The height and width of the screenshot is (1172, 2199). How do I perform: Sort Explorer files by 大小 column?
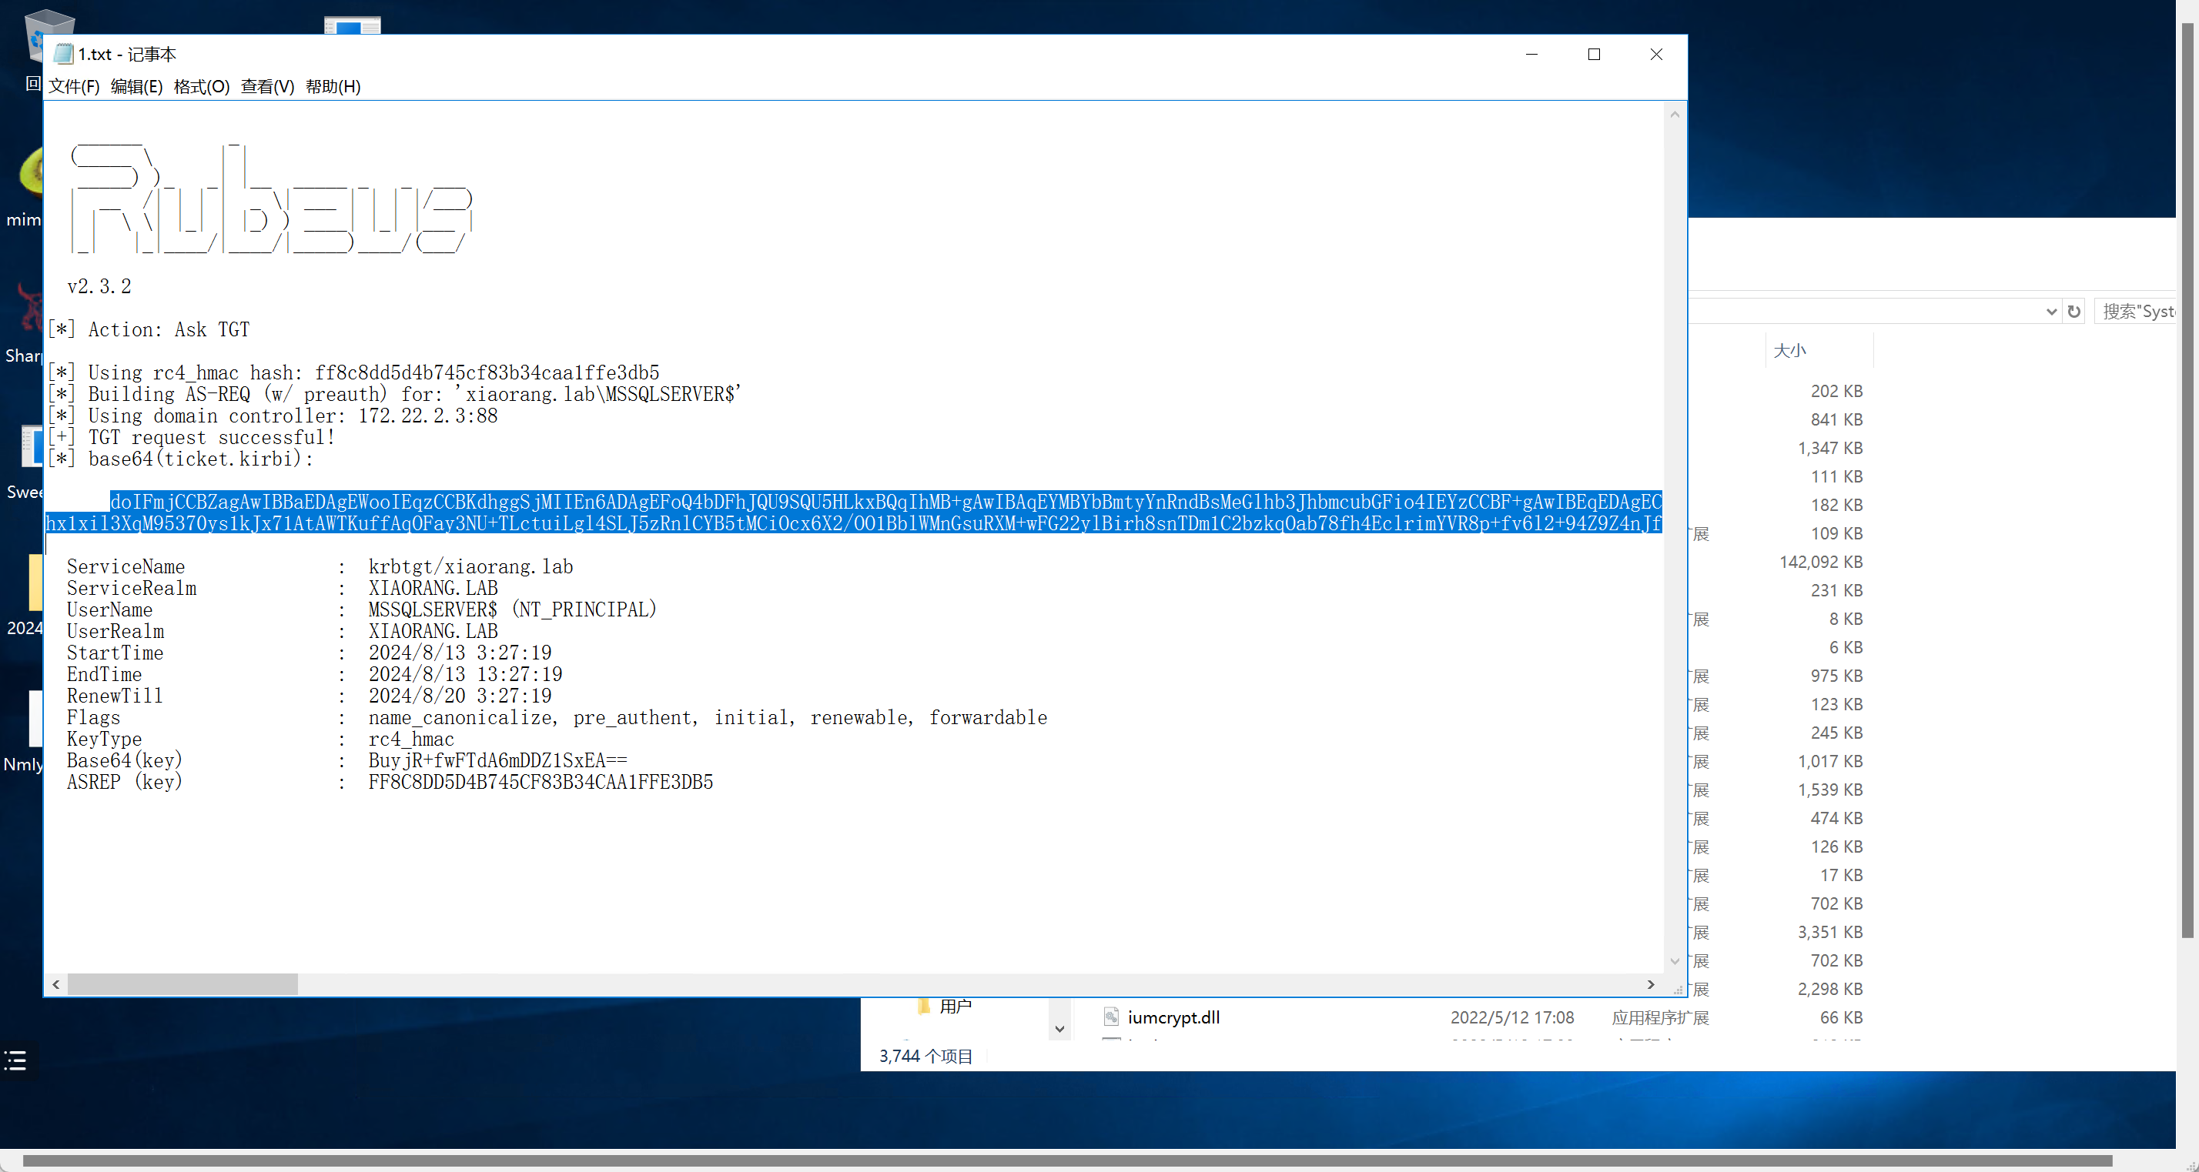point(1819,351)
